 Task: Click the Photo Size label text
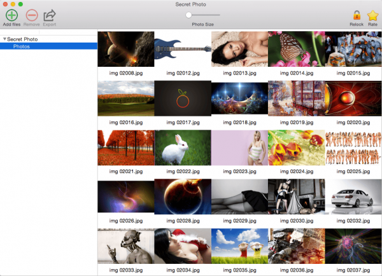pos(202,24)
